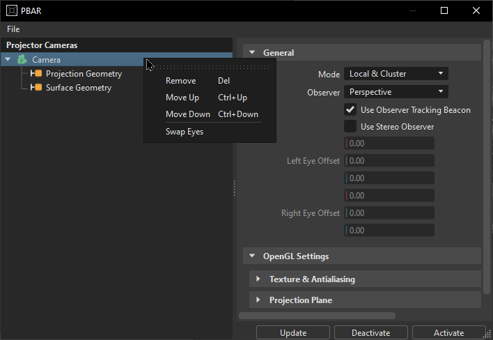Choose Swap Eyes from the context menu
Image resolution: width=493 pixels, height=340 pixels.
pyautogui.click(x=210, y=132)
